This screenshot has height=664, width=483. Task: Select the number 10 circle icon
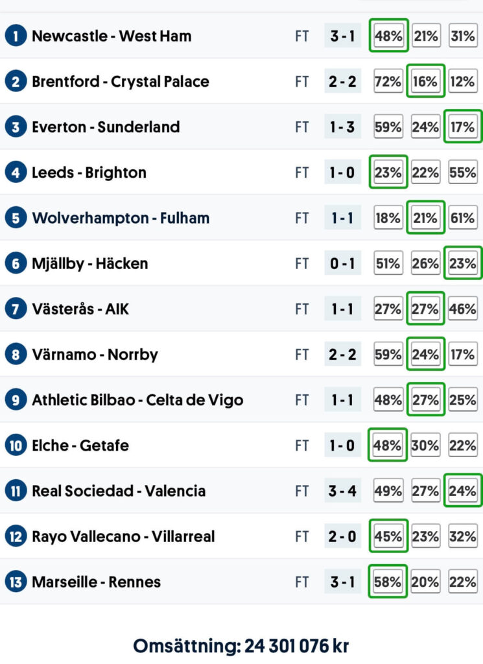tap(16, 445)
